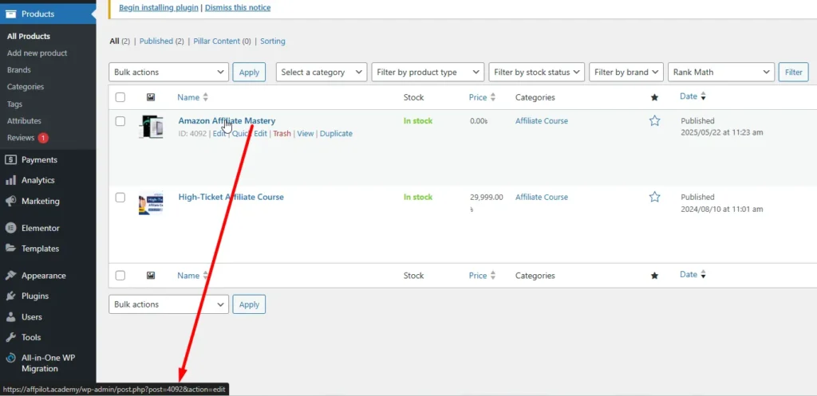Open Affiliate Course category for High-Ticket row
Image resolution: width=817 pixels, height=396 pixels.
[x=542, y=197]
